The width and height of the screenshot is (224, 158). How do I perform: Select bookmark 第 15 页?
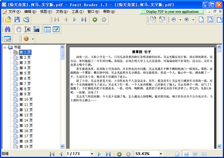[26, 126]
